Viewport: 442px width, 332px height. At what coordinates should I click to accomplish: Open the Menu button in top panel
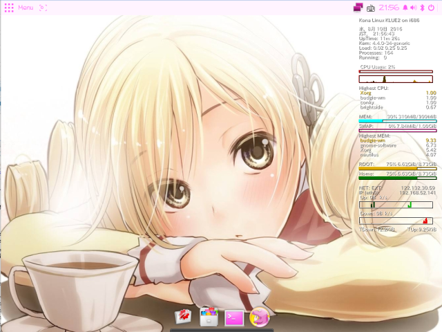[x=26, y=8]
